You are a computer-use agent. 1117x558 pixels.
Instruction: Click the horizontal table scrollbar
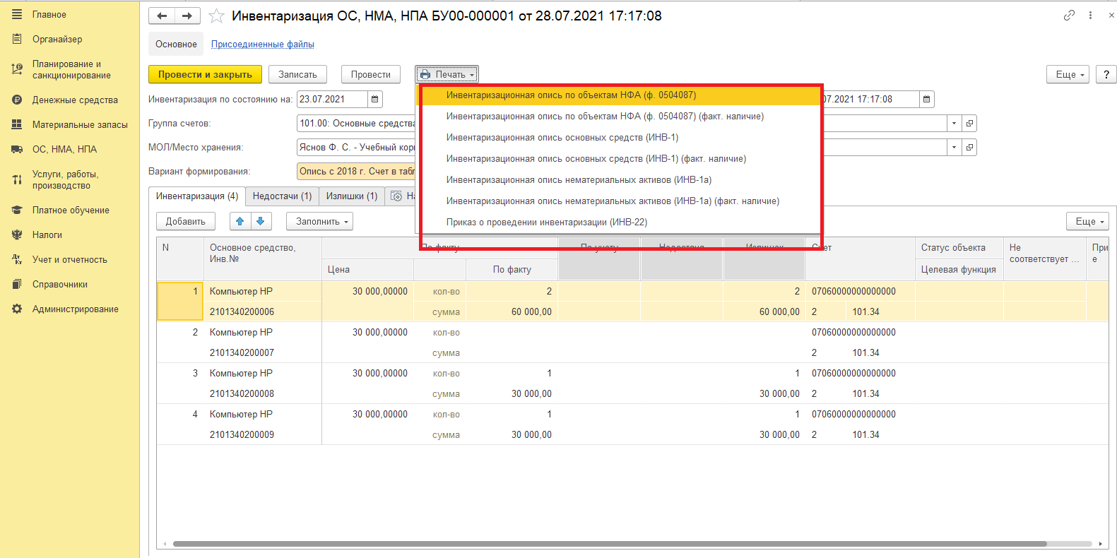(609, 544)
